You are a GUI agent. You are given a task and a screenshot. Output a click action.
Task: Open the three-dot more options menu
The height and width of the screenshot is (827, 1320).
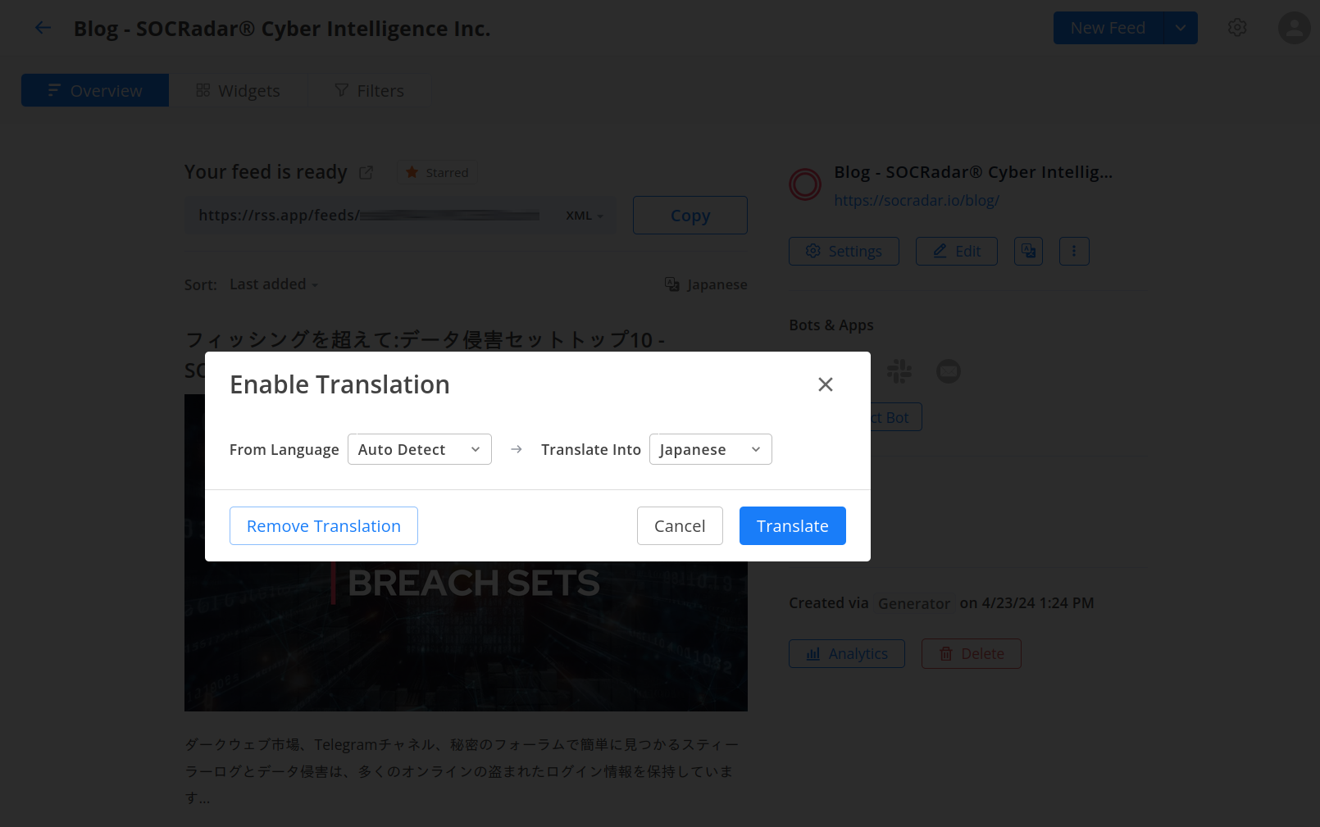(x=1074, y=252)
